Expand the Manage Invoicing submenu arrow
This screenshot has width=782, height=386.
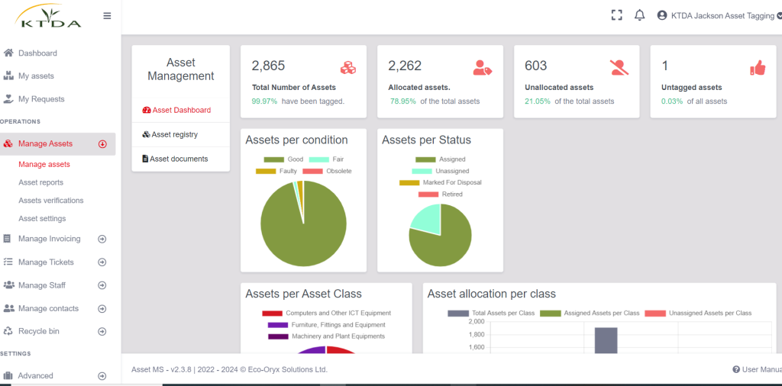102,239
